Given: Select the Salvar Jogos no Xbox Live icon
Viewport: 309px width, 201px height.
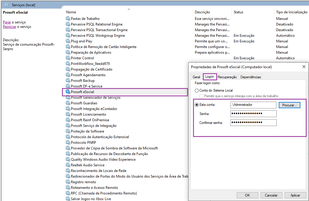Looking at the screenshot, I should (x=68, y=199).
